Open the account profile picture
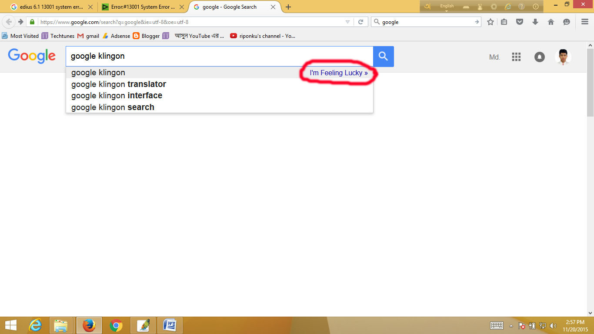Viewport: 594px width, 334px height. click(563, 57)
